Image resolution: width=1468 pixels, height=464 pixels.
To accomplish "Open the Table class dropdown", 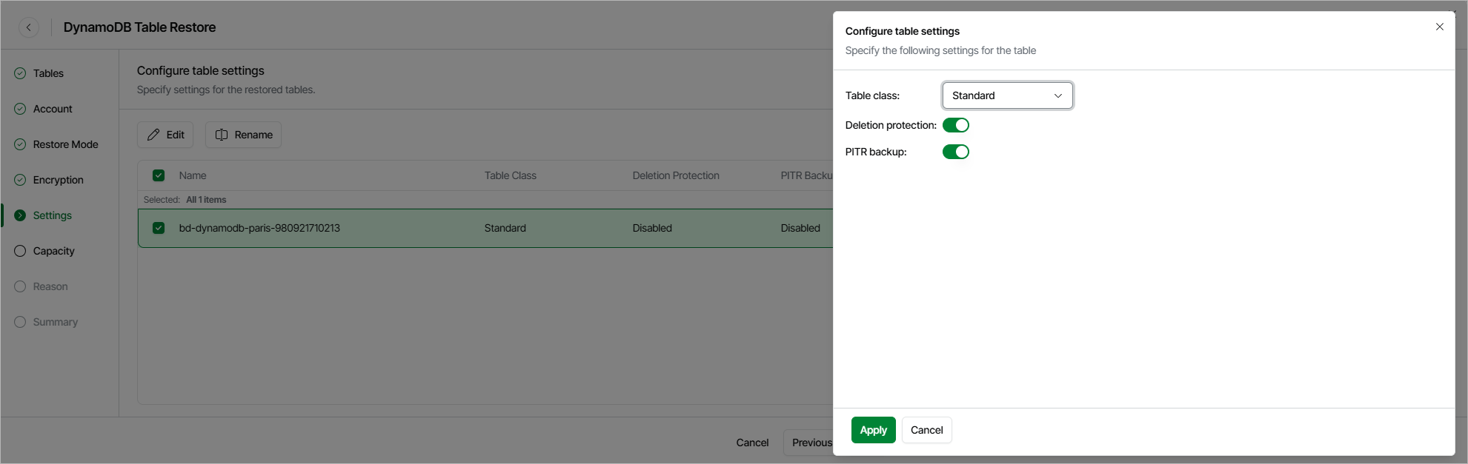I will (1006, 95).
